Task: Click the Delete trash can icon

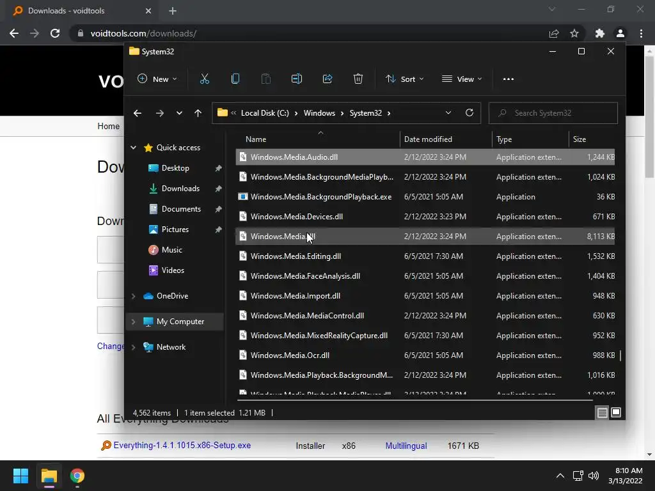Action: click(358, 79)
